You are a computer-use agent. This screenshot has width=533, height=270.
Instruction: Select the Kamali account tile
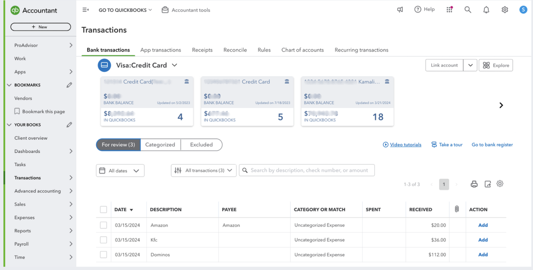tap(347, 101)
